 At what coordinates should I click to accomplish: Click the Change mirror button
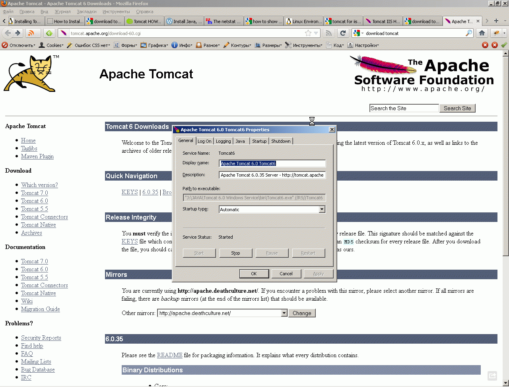(x=302, y=313)
